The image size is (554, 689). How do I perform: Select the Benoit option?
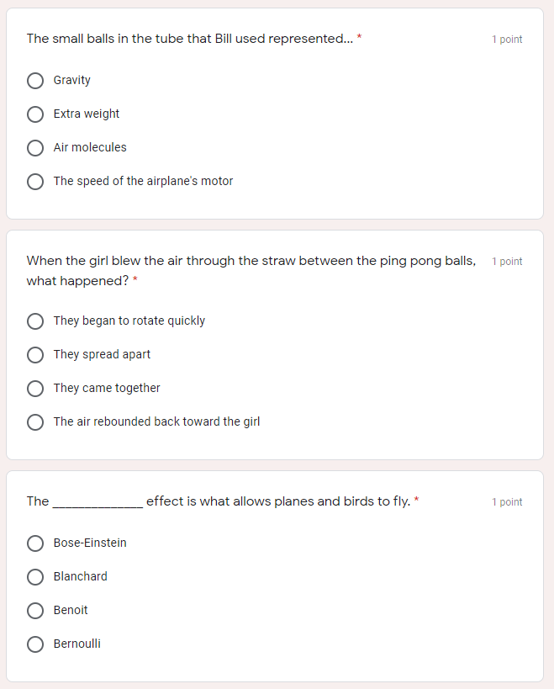point(35,611)
